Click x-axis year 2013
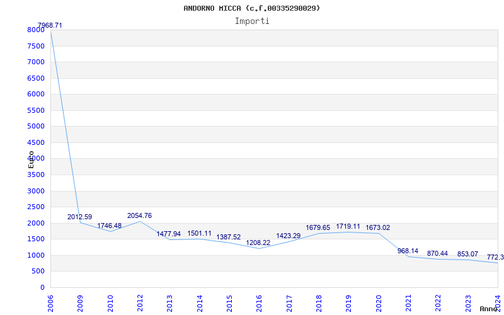This screenshot has height=315, width=504. [169, 304]
